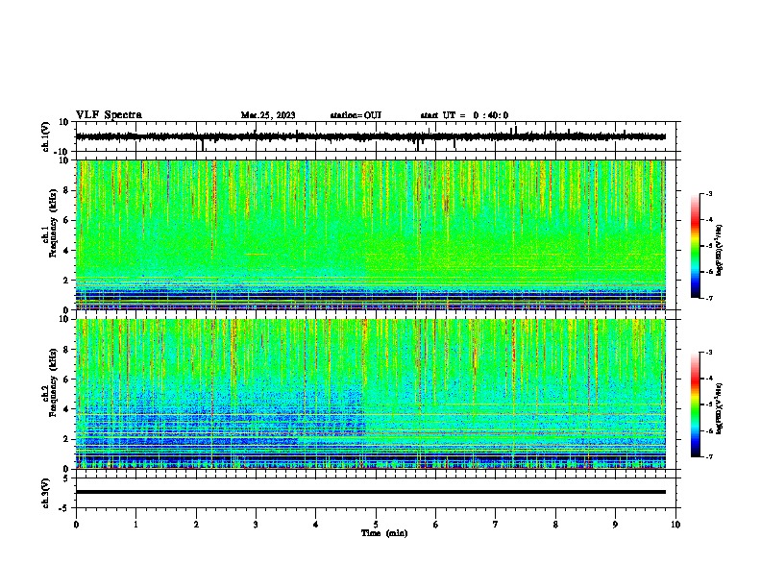Click the "ch.1(V)" waveform axis label

click(x=45, y=136)
